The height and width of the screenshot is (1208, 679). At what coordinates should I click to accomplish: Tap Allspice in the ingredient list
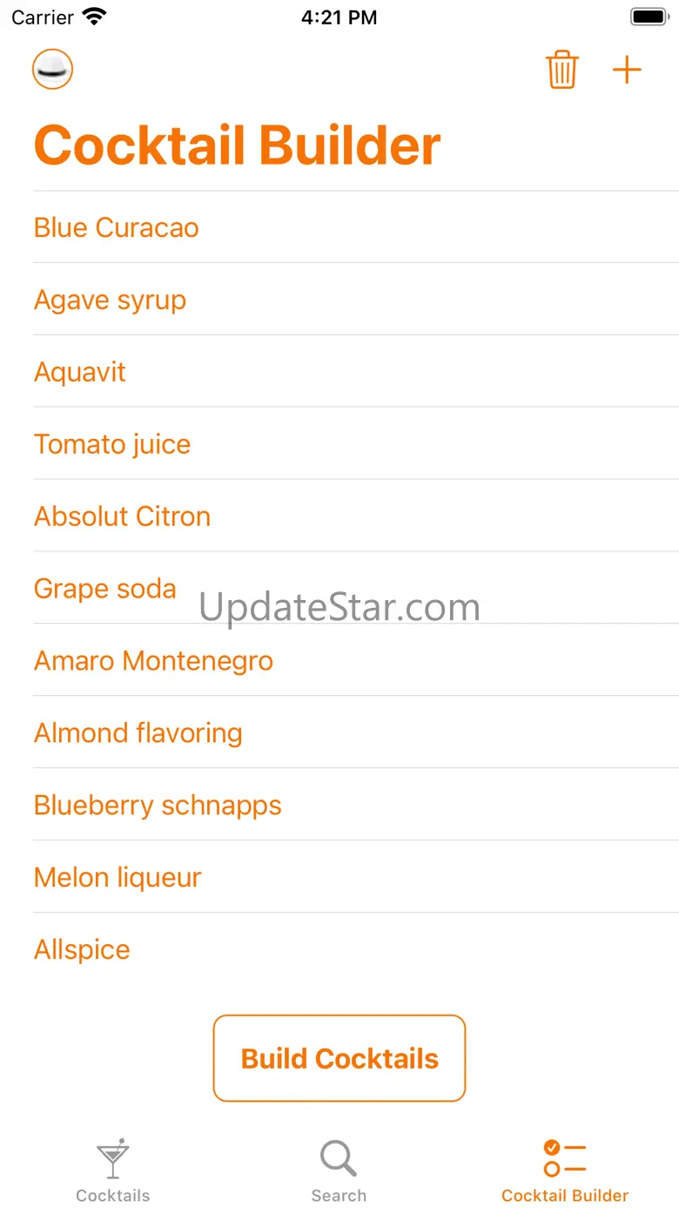pos(82,950)
